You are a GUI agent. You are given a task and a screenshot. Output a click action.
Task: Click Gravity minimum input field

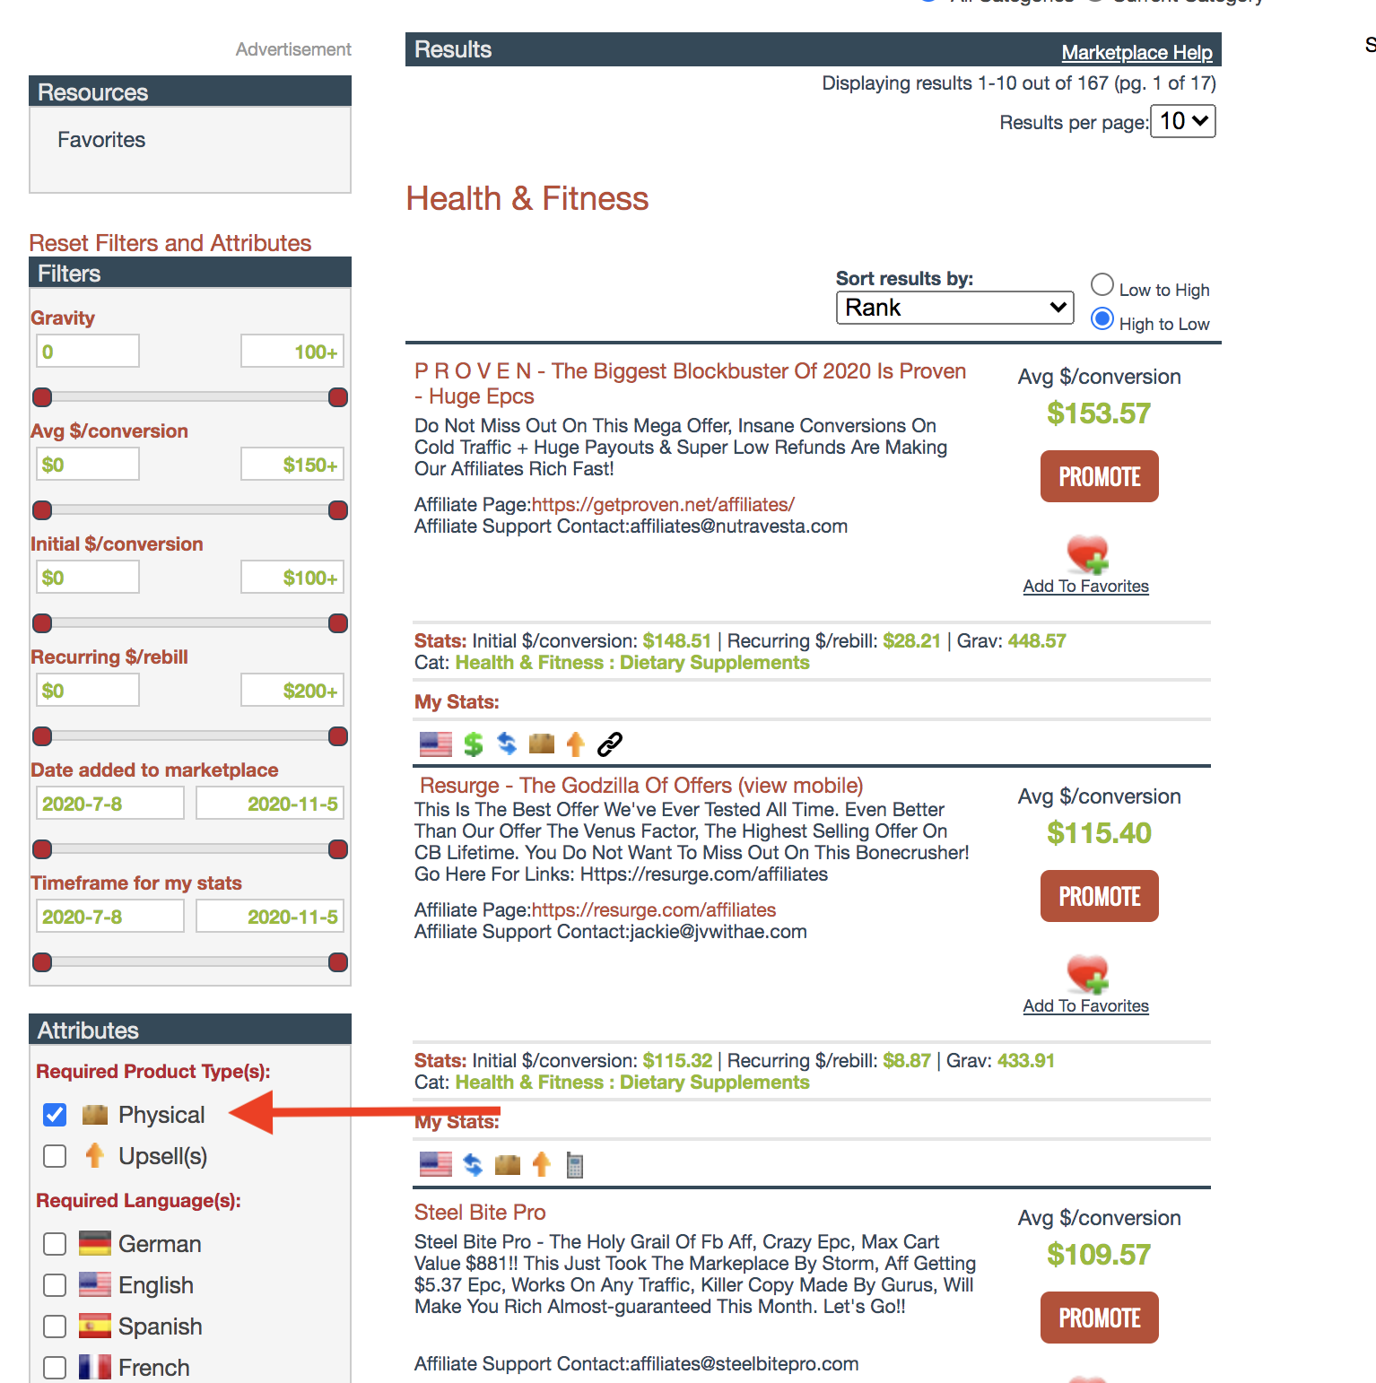click(x=88, y=351)
